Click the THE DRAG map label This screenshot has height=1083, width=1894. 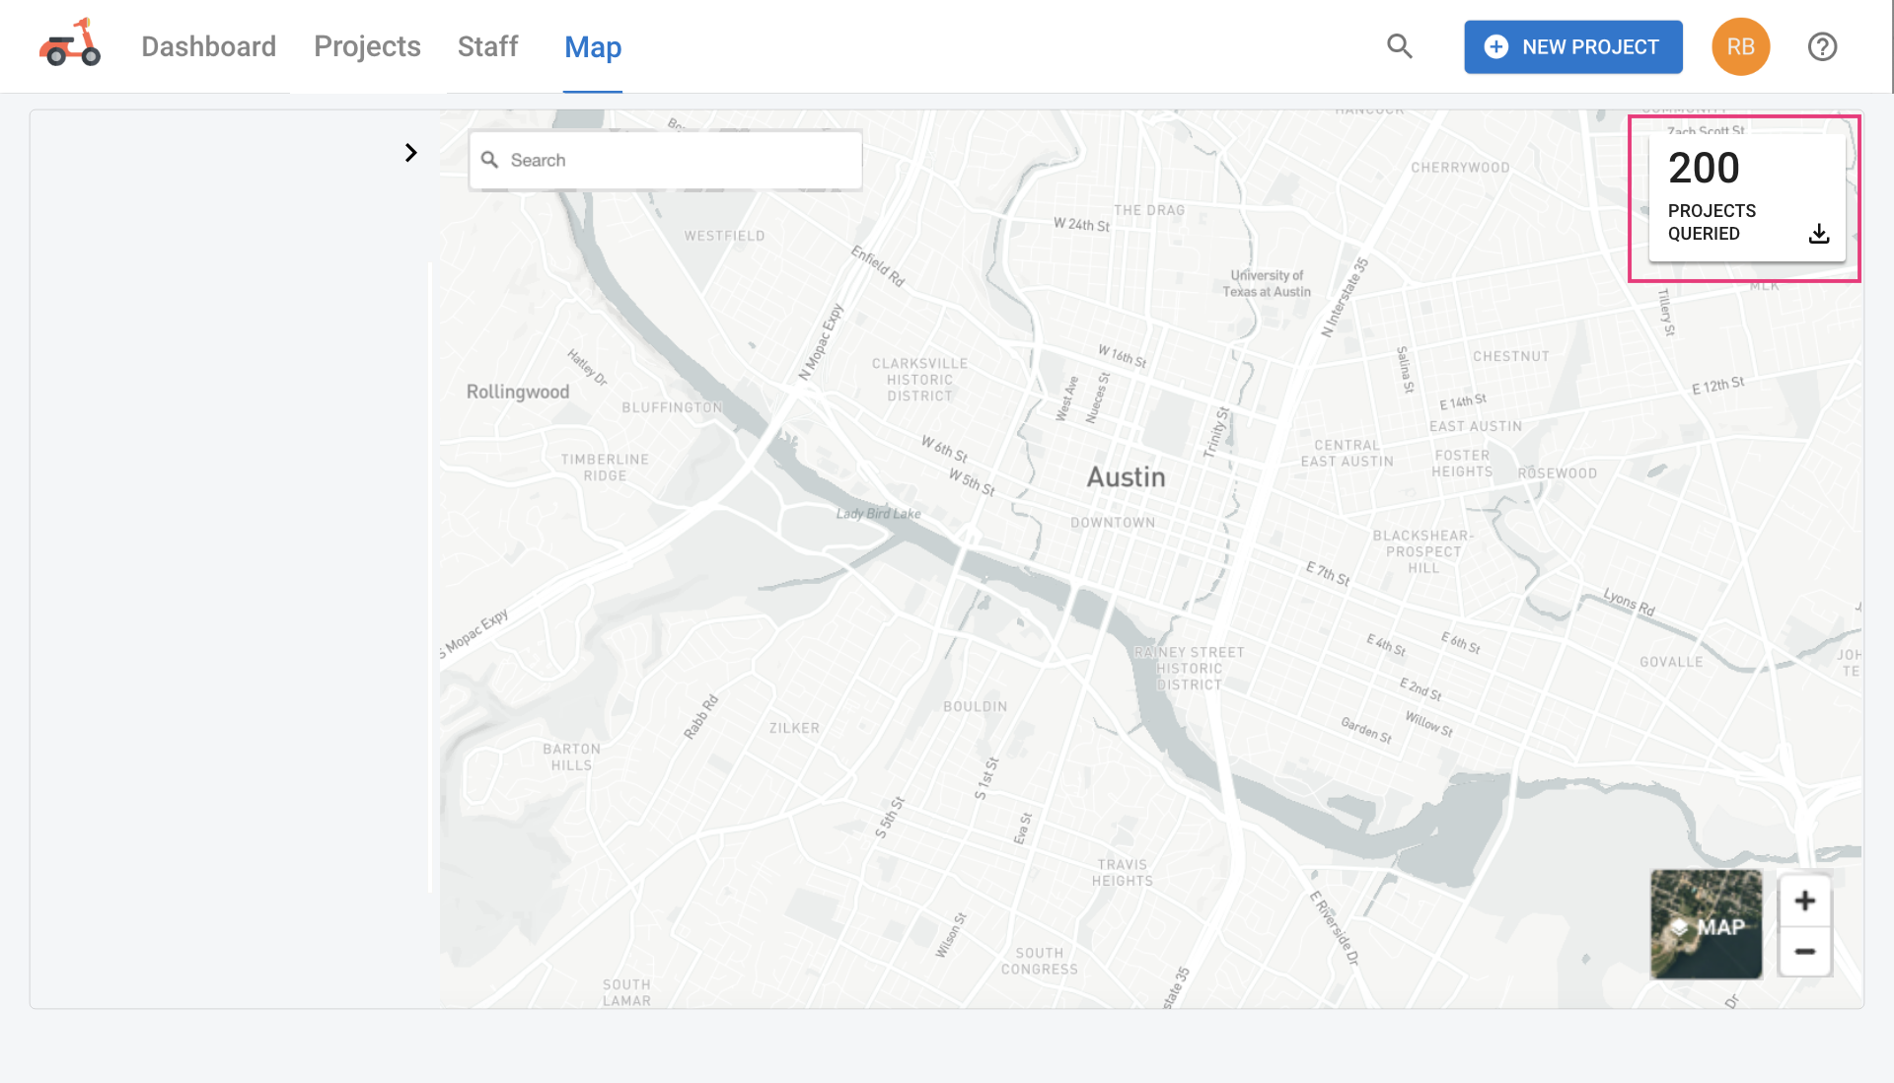click(x=1149, y=210)
